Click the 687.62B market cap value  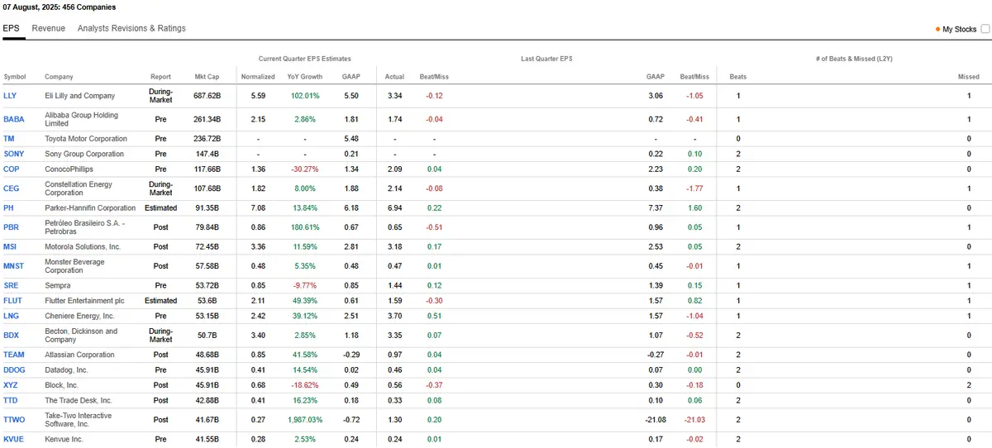click(x=207, y=96)
